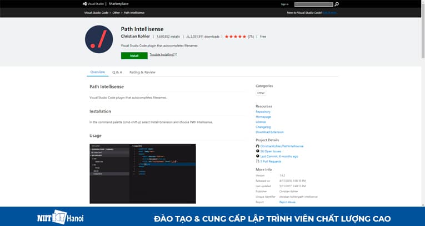425x226 pixels.
Task: Open the 56 Open Issues link
Action: click(x=271, y=151)
